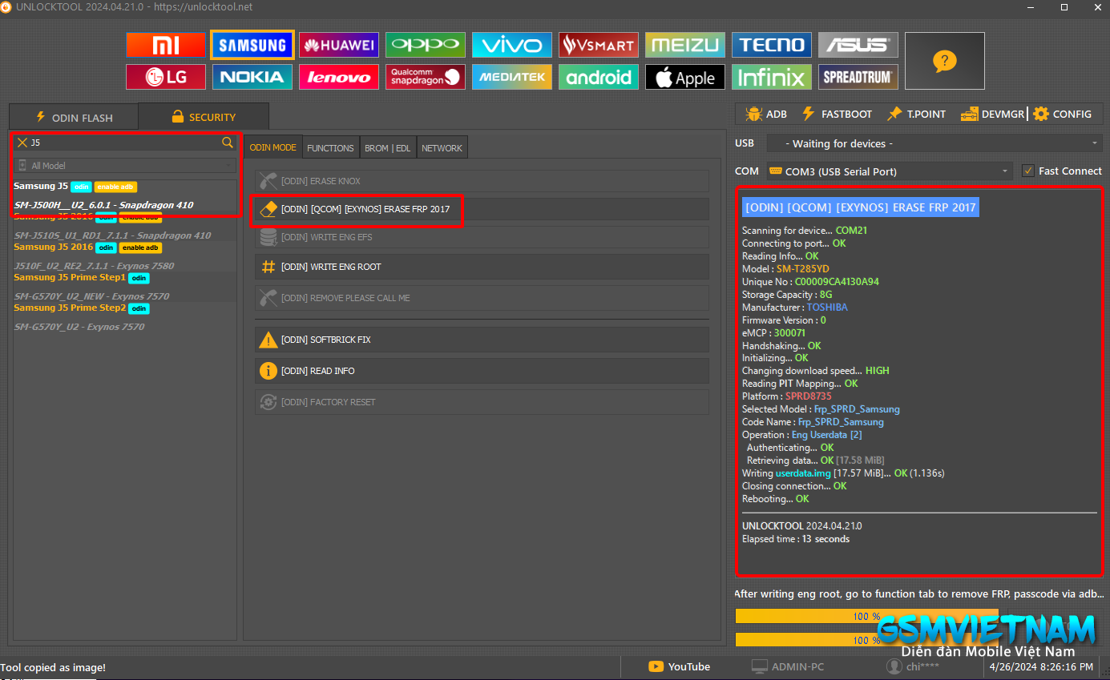
Task: Select the Samsung brand icon
Action: tap(252, 45)
